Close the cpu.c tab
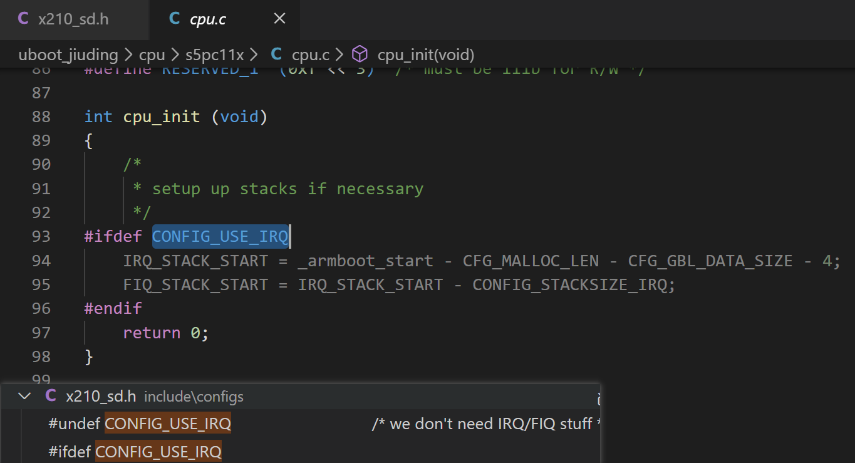 [279, 19]
